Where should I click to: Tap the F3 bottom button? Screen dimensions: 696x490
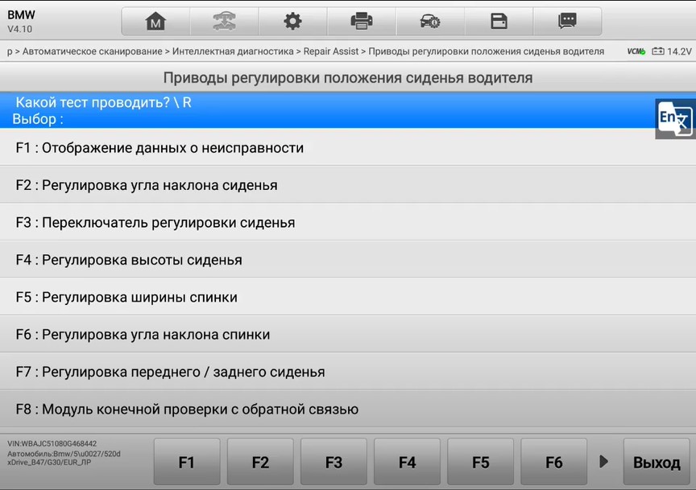coord(333,462)
